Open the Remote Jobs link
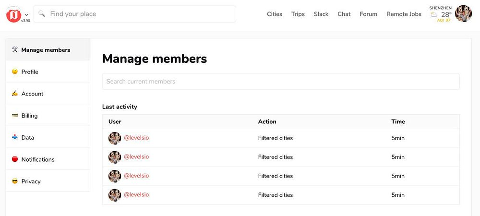The width and height of the screenshot is (480, 216). click(404, 14)
